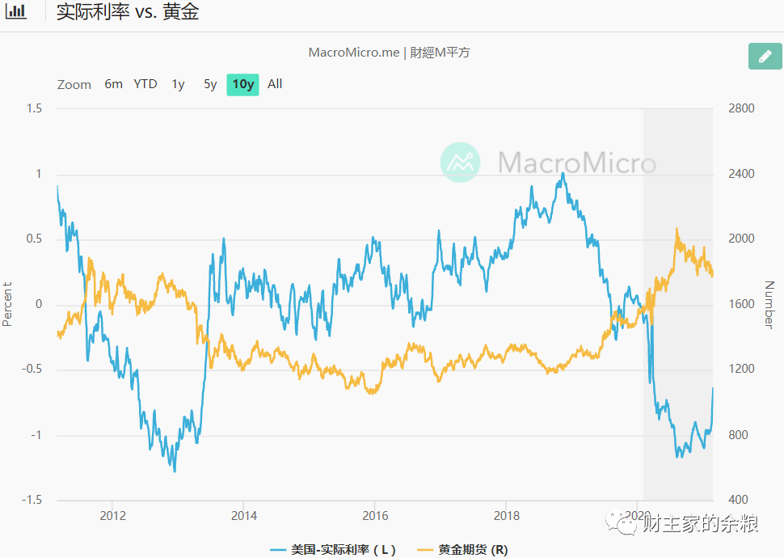
Task: Click the mountain icon in the watermark circle
Action: 459,163
